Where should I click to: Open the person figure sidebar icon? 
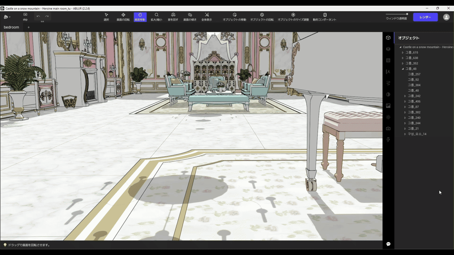coord(388,72)
